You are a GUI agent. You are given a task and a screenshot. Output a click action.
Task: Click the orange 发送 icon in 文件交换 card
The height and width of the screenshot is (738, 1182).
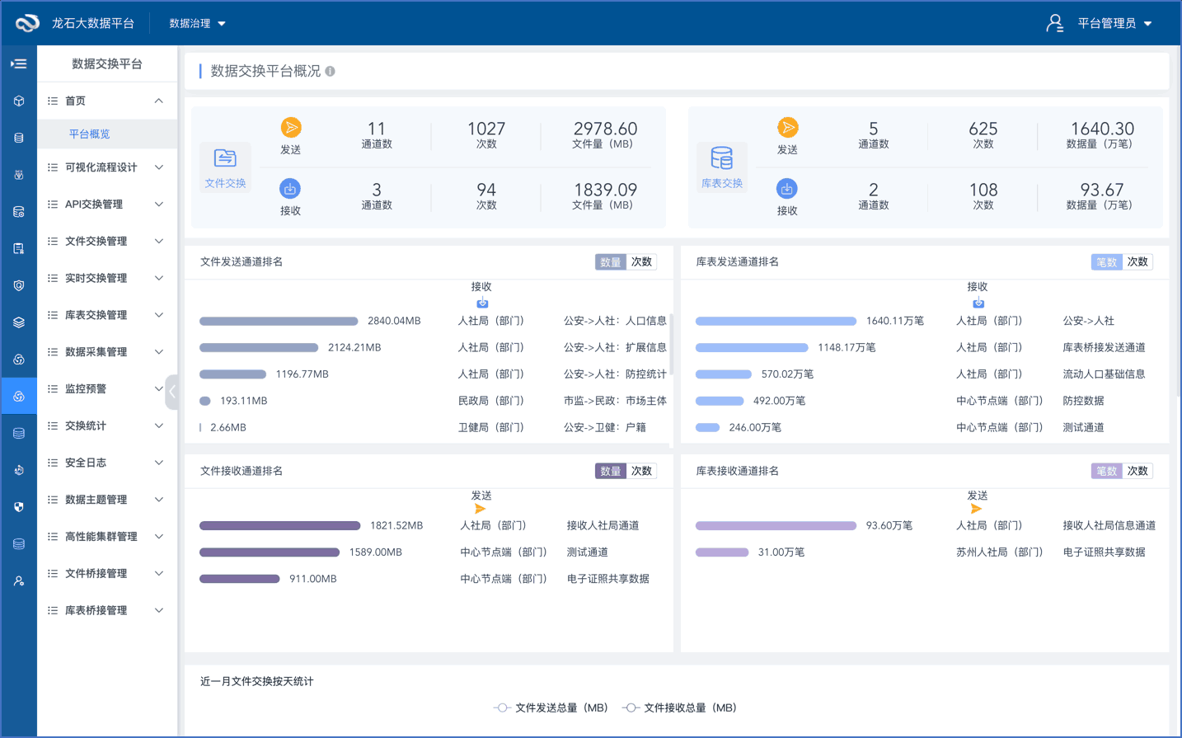[290, 127]
